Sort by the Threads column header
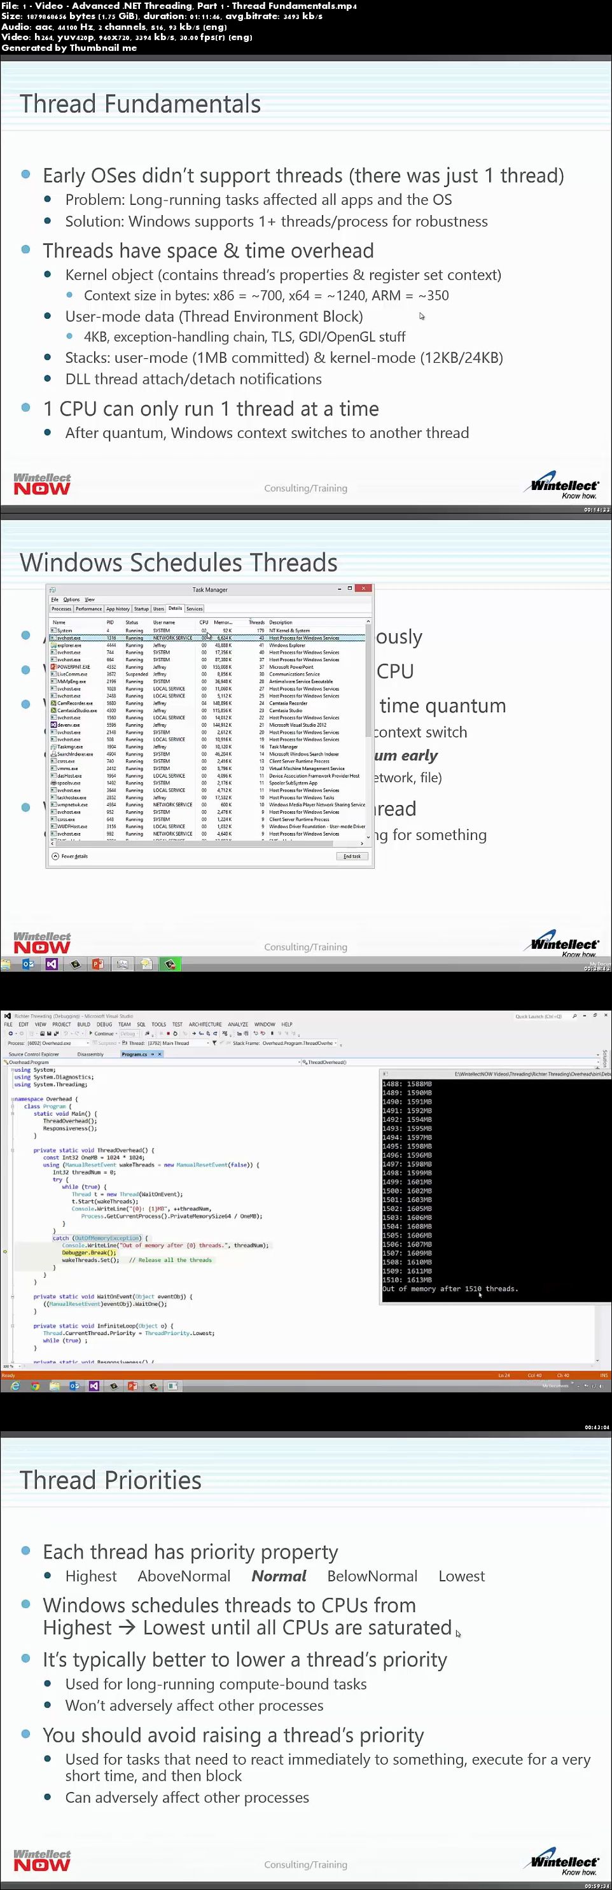Screen dimensions: 612x1890 [256, 622]
